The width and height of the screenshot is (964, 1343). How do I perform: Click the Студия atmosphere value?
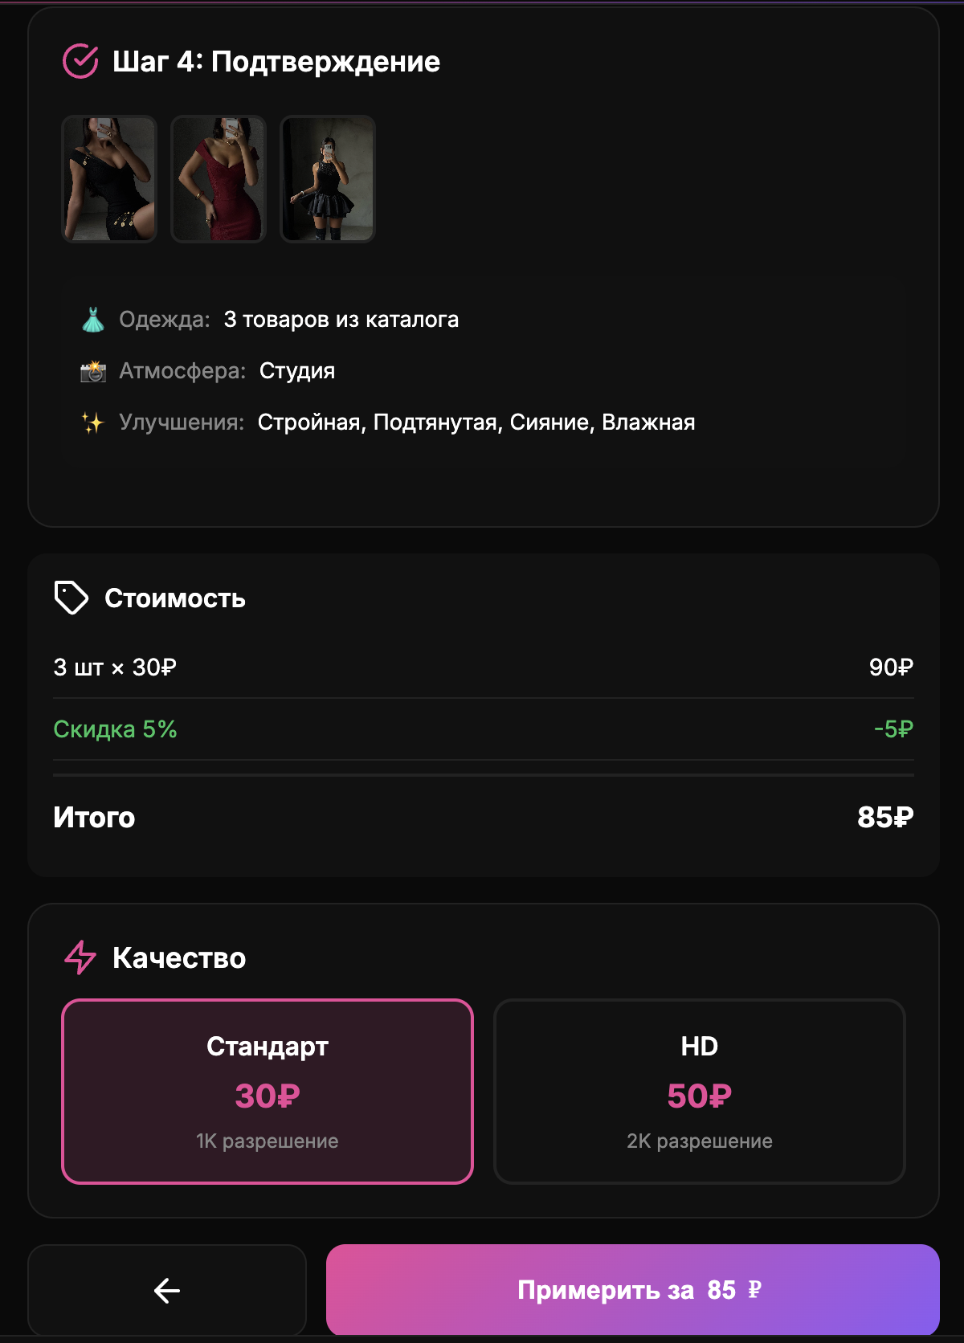[x=297, y=371]
